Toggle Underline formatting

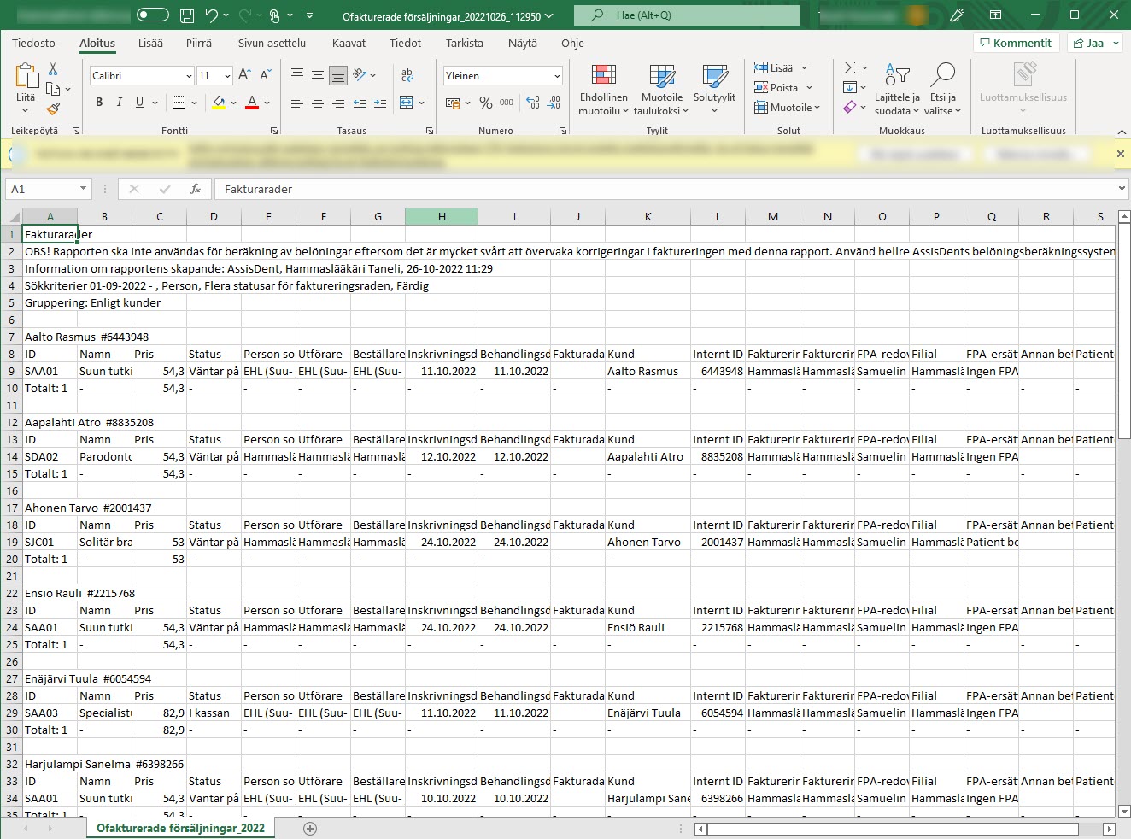tap(139, 103)
